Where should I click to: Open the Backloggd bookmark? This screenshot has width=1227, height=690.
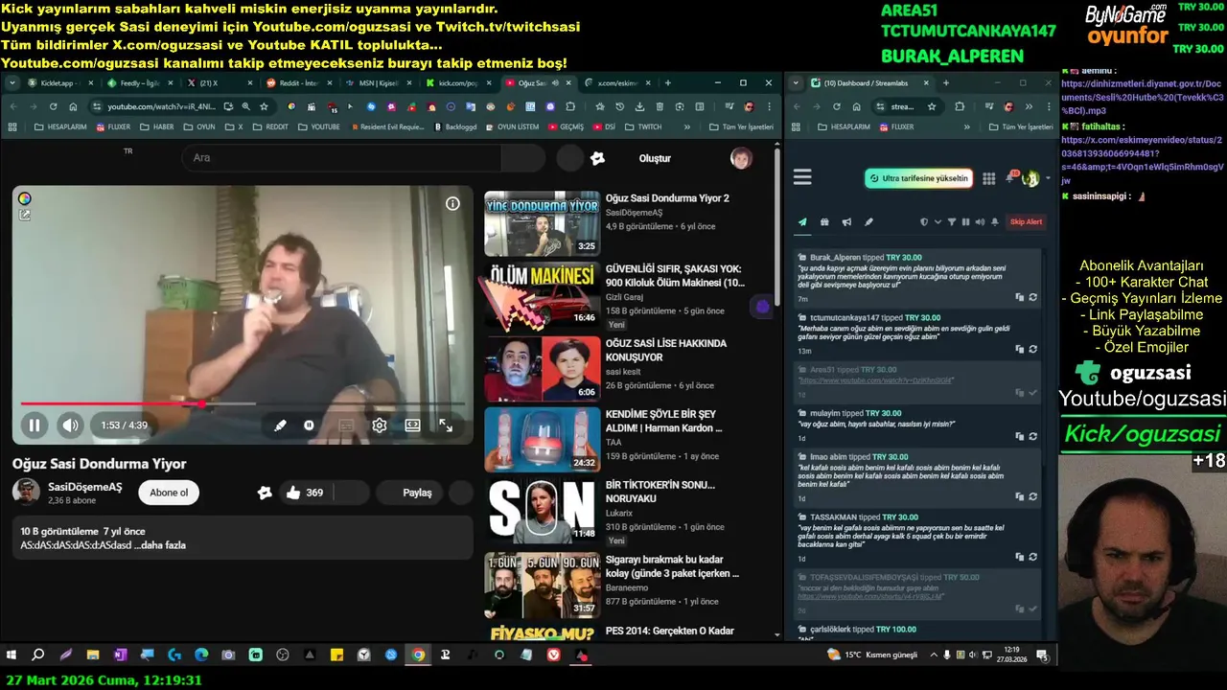[455, 126]
